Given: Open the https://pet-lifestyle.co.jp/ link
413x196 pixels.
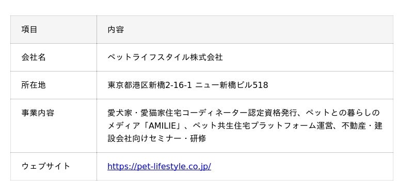Looking at the screenshot, I should coord(159,166).
